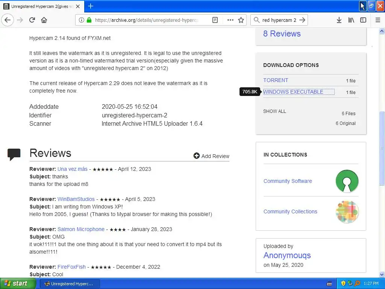Open reviewer WinBamStudios profile
Screen dimensions: 385x289
[76, 199]
